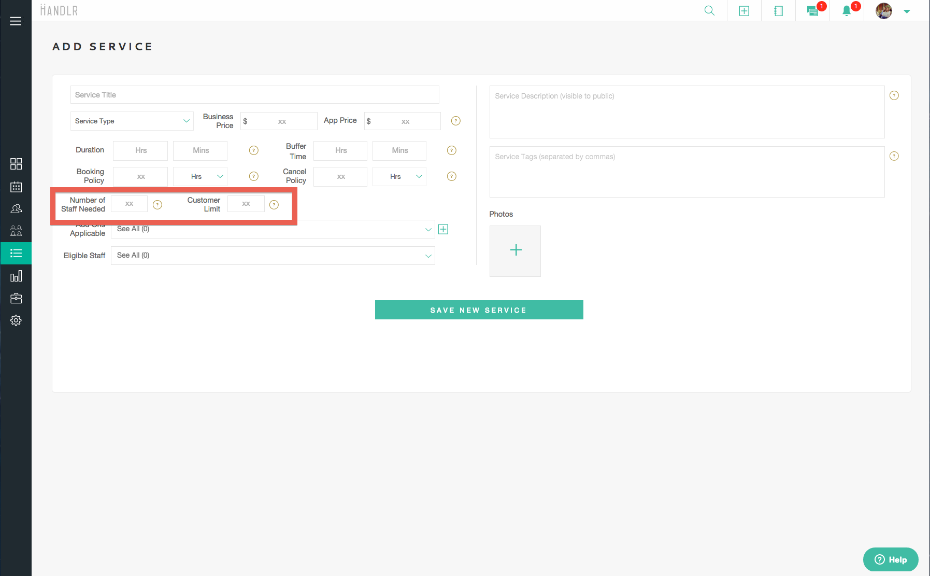Click help icon next to Customer Limit
The height and width of the screenshot is (576, 930).
click(x=274, y=205)
